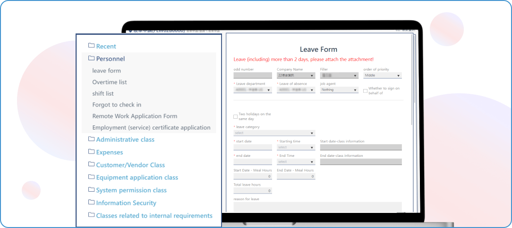Open Employment (service) certificate application
Screen dimensions: 512x228
click(x=151, y=127)
